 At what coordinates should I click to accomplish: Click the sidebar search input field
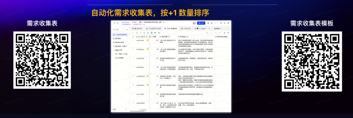click(119, 29)
